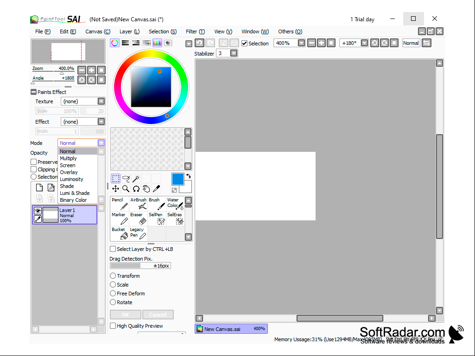The height and width of the screenshot is (356, 475).
Task: Open the Canvas menu
Action: tap(98, 31)
